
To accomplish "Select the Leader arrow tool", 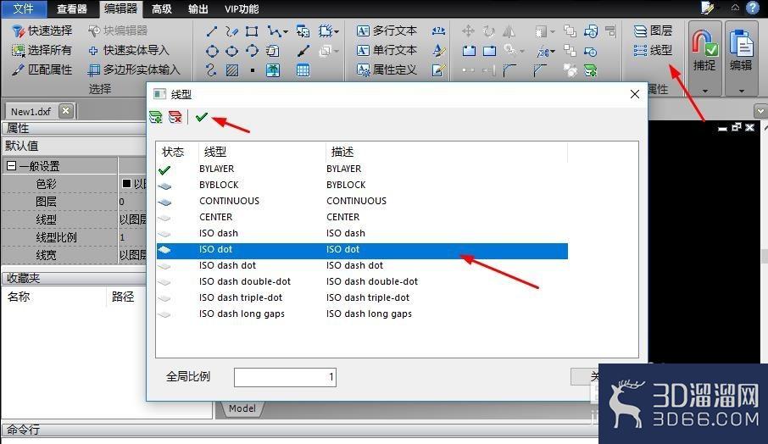I will [303, 51].
